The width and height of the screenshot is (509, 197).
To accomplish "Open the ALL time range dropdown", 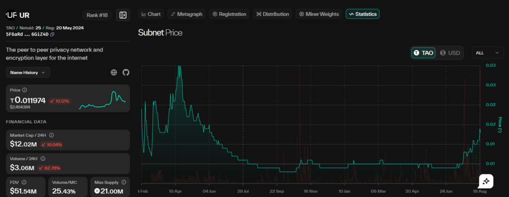I will pos(488,53).
